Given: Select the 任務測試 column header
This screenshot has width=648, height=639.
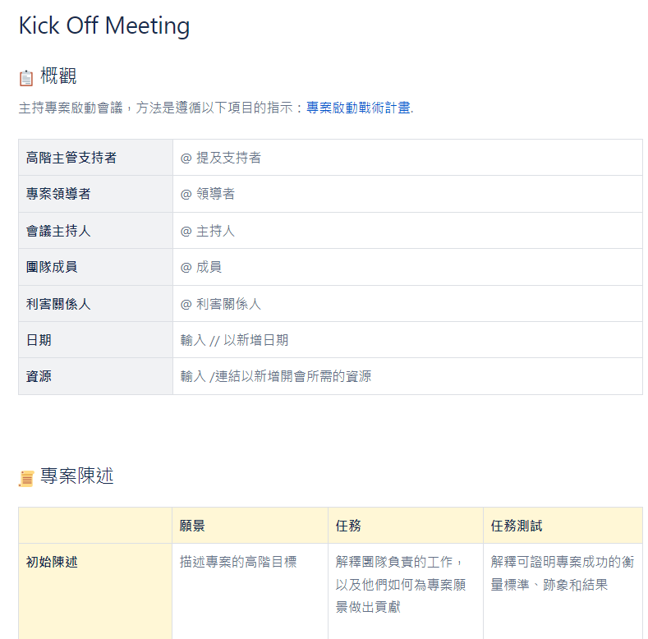Looking at the screenshot, I should coord(517,526).
